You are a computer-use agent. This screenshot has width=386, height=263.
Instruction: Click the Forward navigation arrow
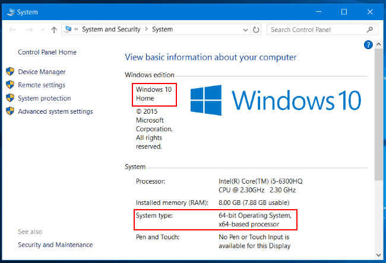click(29, 30)
